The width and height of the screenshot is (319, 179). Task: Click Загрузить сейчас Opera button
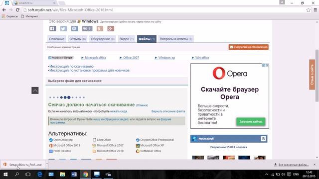tap(251, 122)
